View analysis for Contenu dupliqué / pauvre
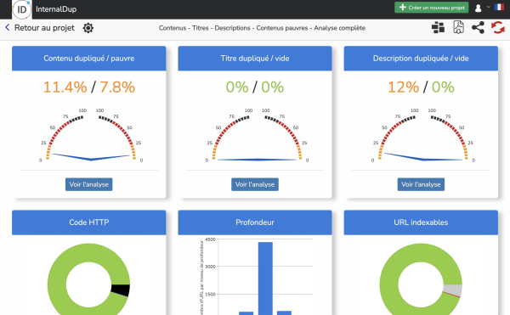The image size is (510, 315). [88, 184]
